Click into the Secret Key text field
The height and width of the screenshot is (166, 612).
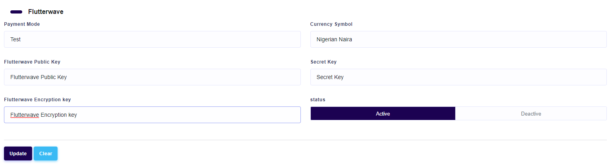(x=458, y=77)
